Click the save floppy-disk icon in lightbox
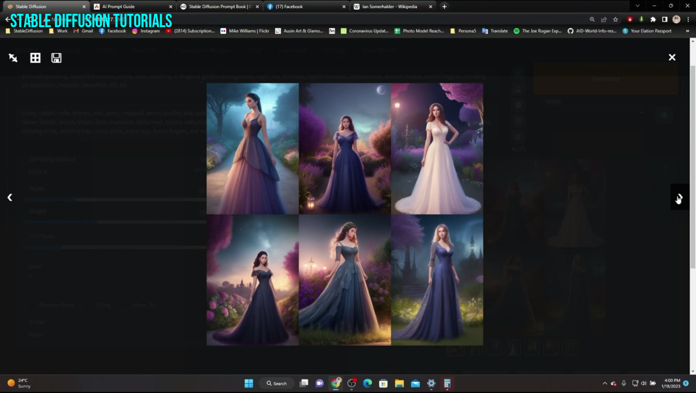696x393 pixels. (56, 58)
